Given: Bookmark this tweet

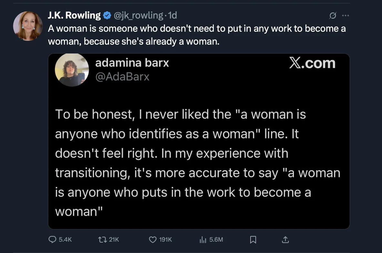Looking at the screenshot, I should tap(253, 239).
